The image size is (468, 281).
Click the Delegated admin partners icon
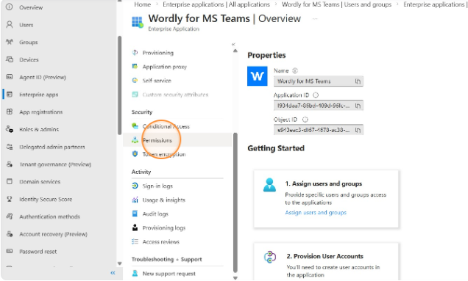[x=10, y=147]
